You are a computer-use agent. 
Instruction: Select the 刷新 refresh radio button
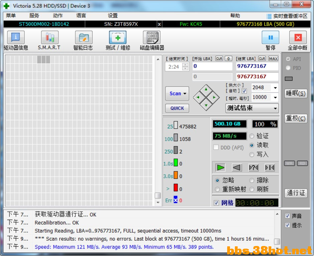252,189
